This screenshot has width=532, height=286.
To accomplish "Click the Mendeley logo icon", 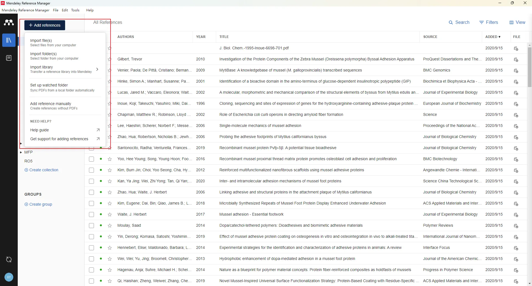I will tap(9, 22).
